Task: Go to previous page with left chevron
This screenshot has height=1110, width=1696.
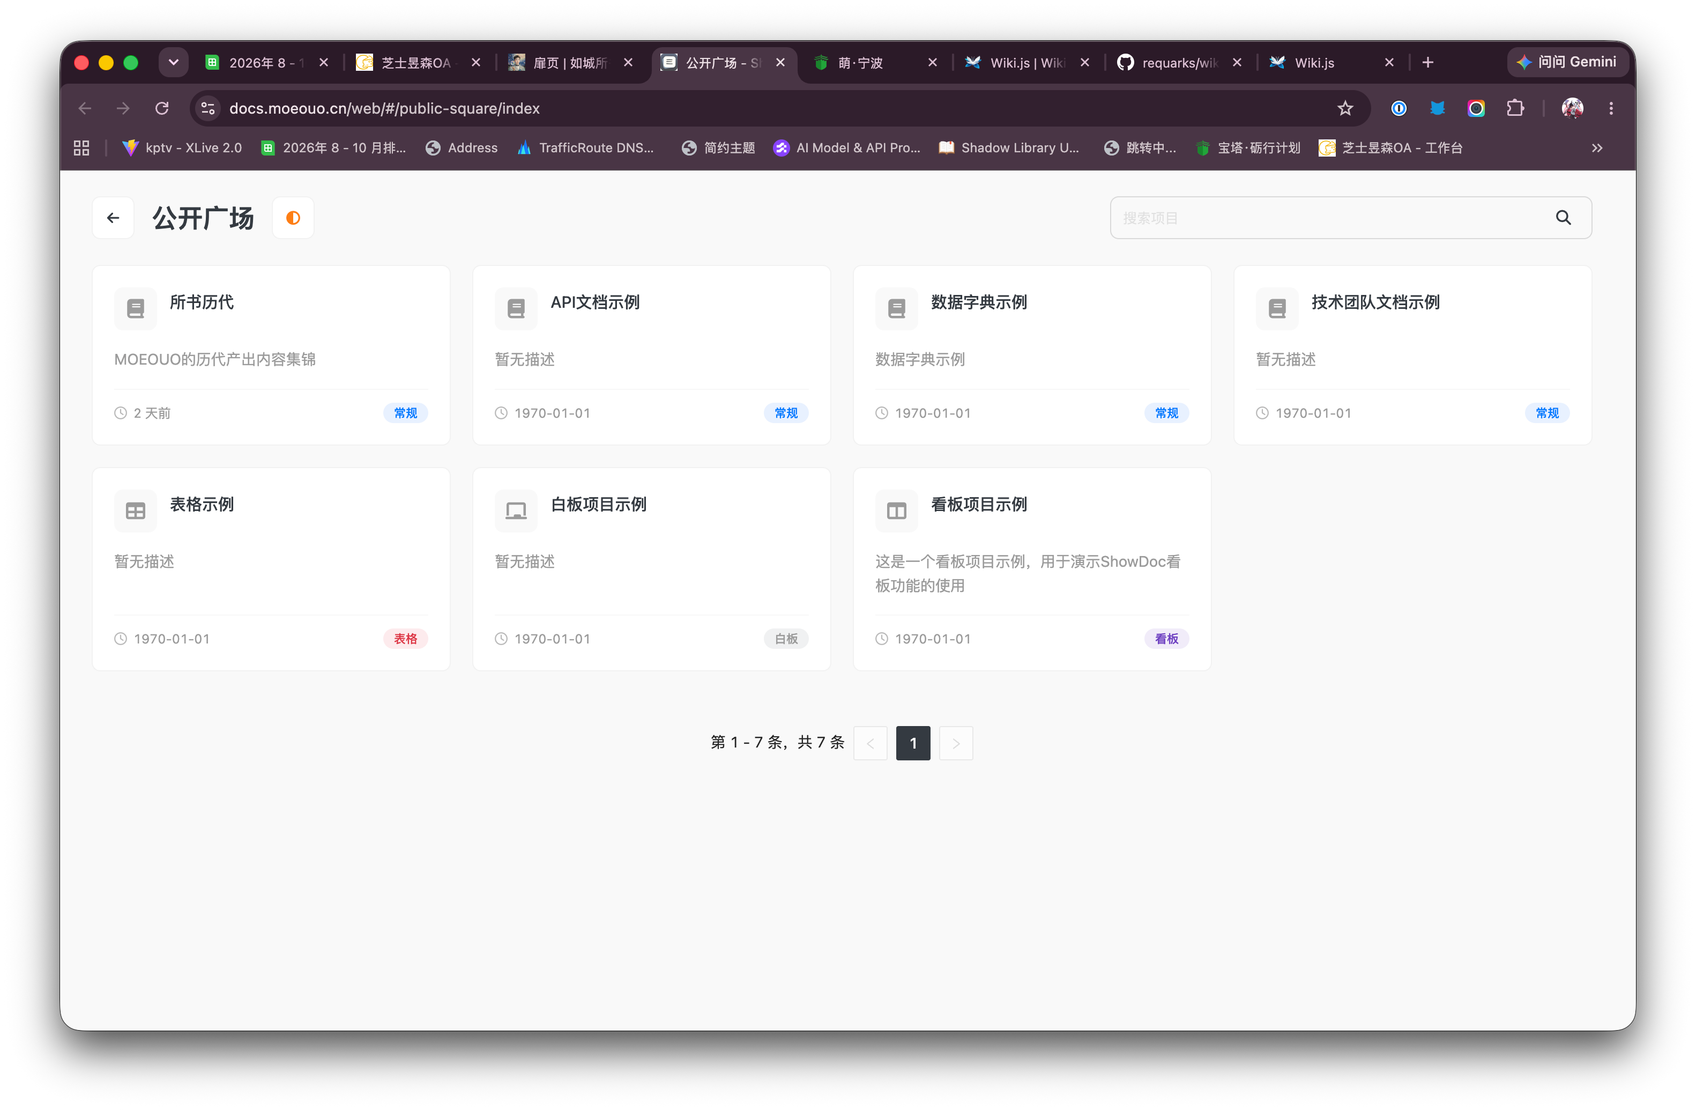Action: (870, 743)
